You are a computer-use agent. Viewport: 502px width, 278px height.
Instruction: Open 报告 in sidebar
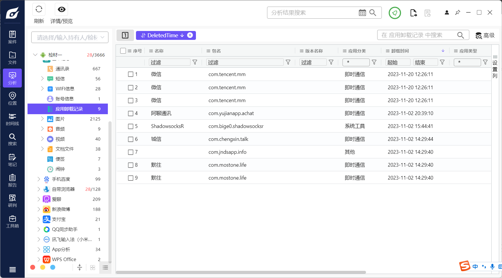tap(12, 180)
